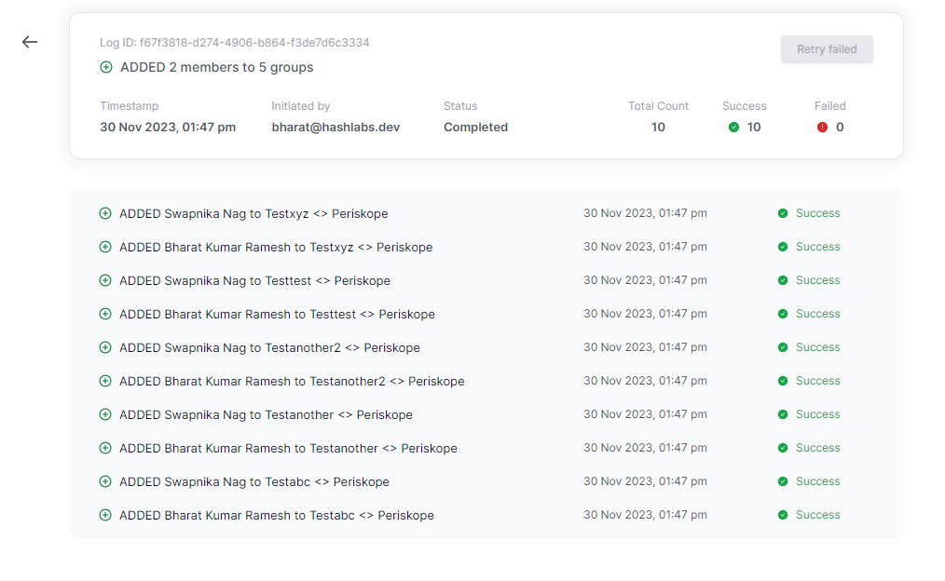Click plus icon on Bharat Kumar Ramesh to Testabc row
The width and height of the screenshot is (945, 581).
[105, 516]
